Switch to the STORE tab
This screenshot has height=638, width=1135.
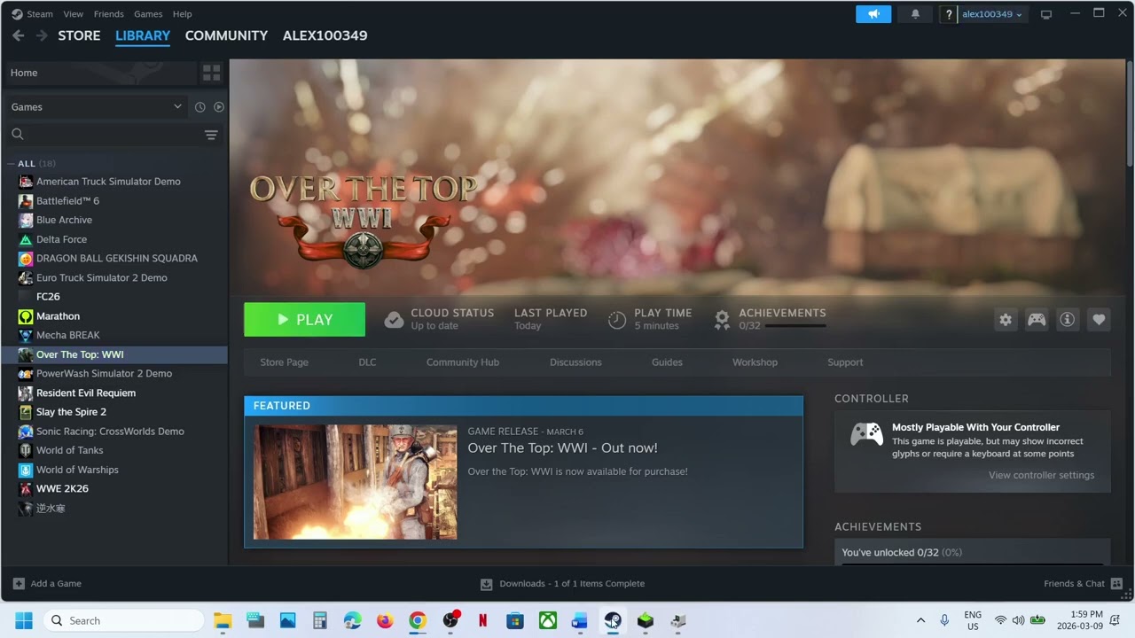pos(79,35)
